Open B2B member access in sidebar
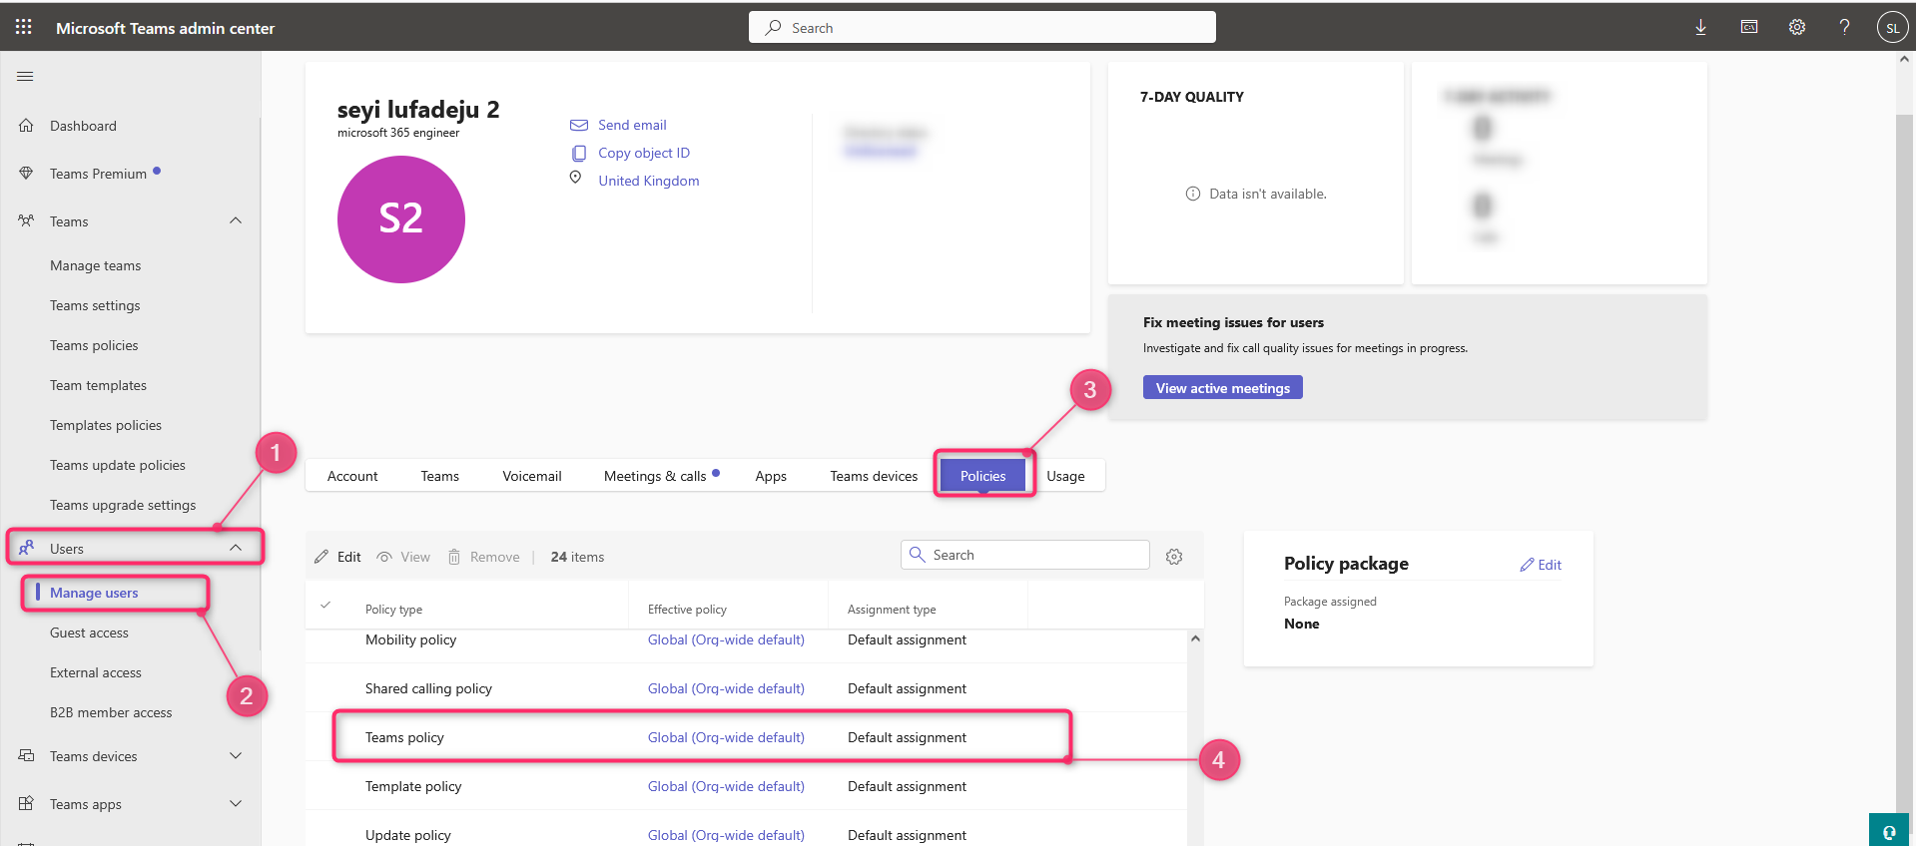The height and width of the screenshot is (846, 1916). tap(111, 712)
